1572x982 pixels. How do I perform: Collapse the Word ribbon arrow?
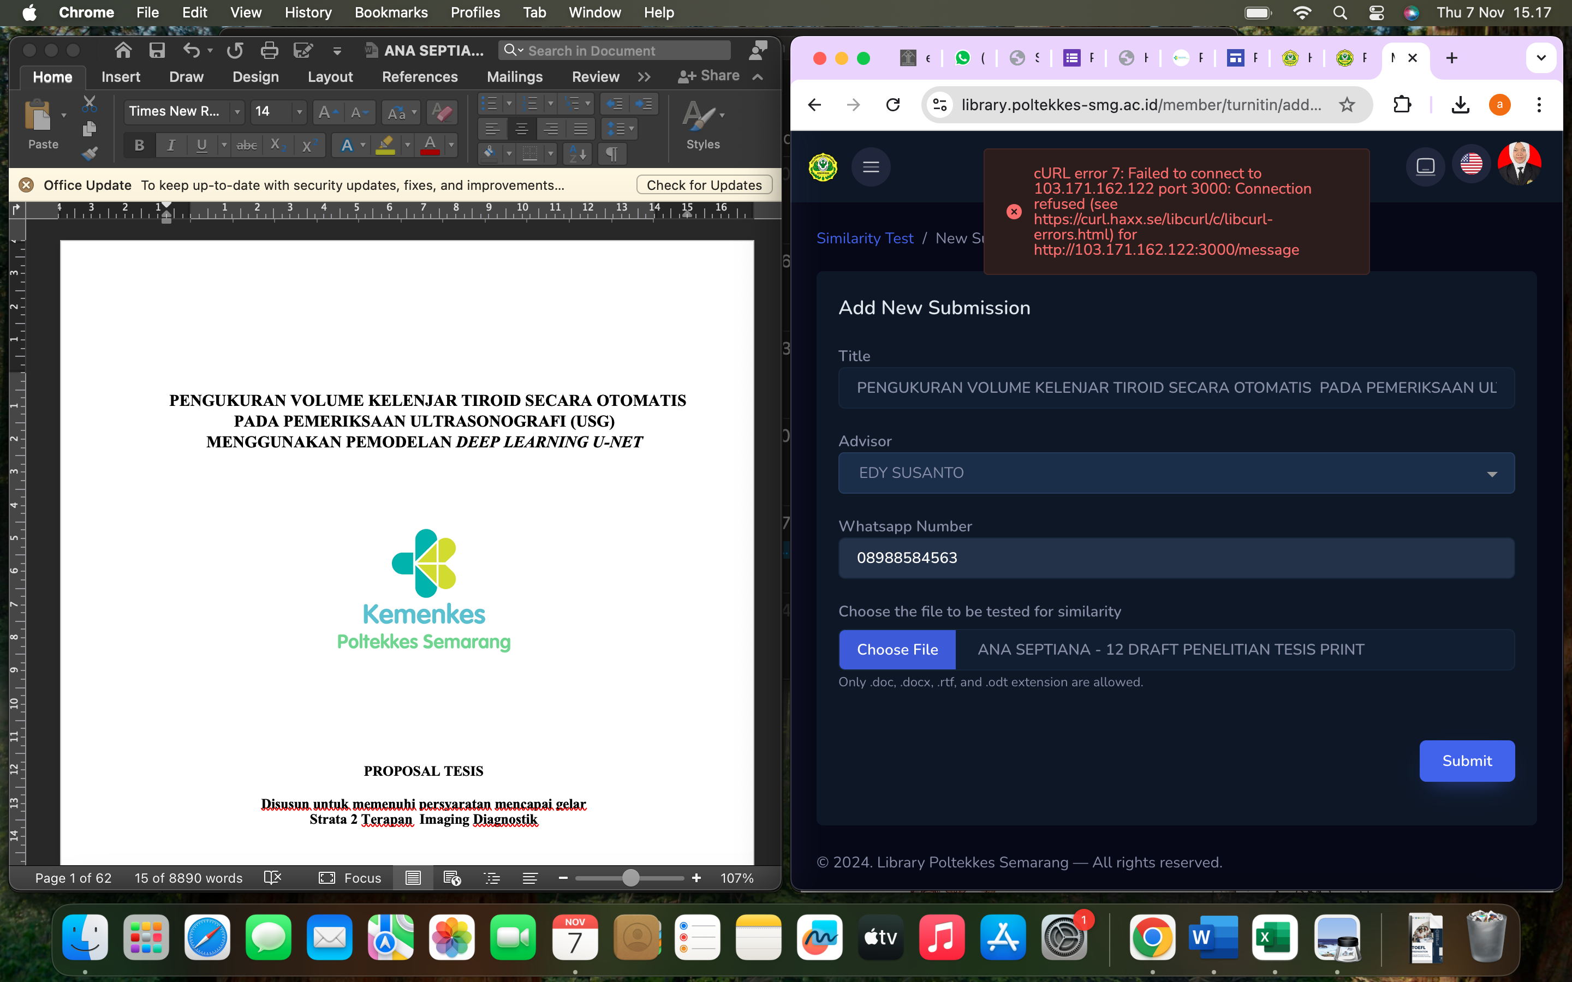pyautogui.click(x=758, y=76)
